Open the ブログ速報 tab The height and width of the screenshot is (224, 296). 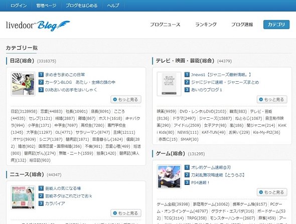[242, 25]
